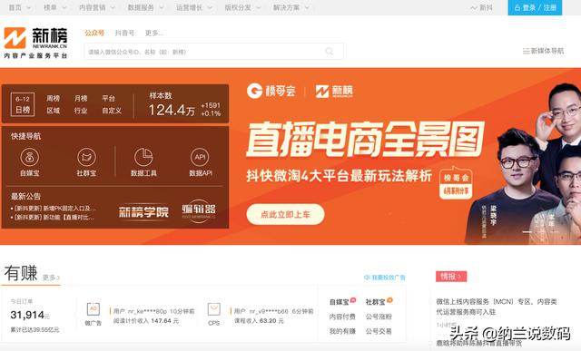Open 自媒宝 link in 有赚 section
This screenshot has width=581, height=351.
(x=340, y=302)
